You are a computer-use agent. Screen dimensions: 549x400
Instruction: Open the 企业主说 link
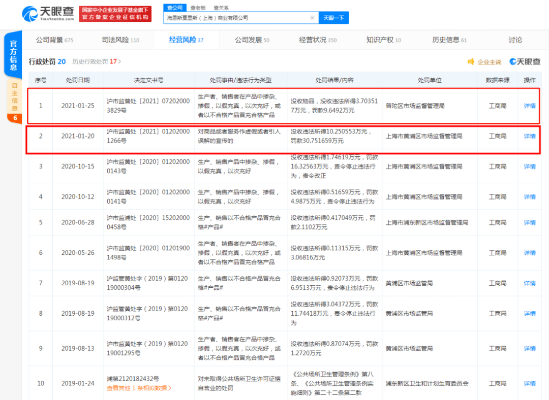[489, 62]
